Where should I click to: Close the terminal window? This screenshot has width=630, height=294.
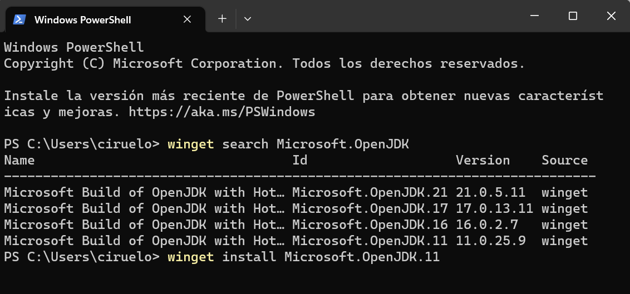pos(611,16)
